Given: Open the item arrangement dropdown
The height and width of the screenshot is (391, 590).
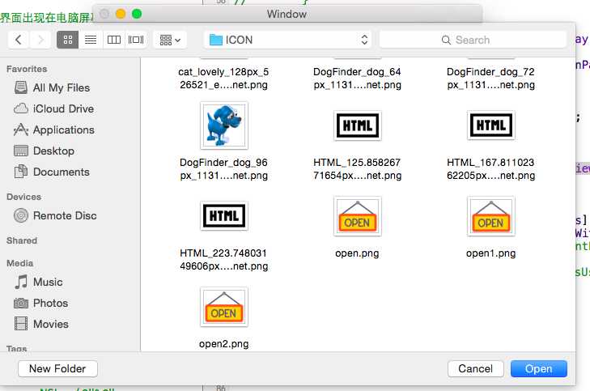Looking at the screenshot, I should pyautogui.click(x=170, y=40).
